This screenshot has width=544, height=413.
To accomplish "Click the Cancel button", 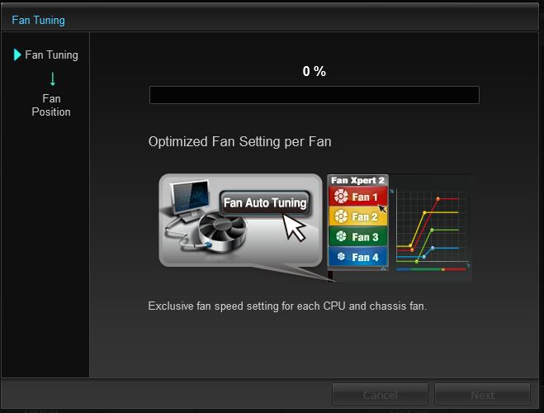I will pos(380,395).
